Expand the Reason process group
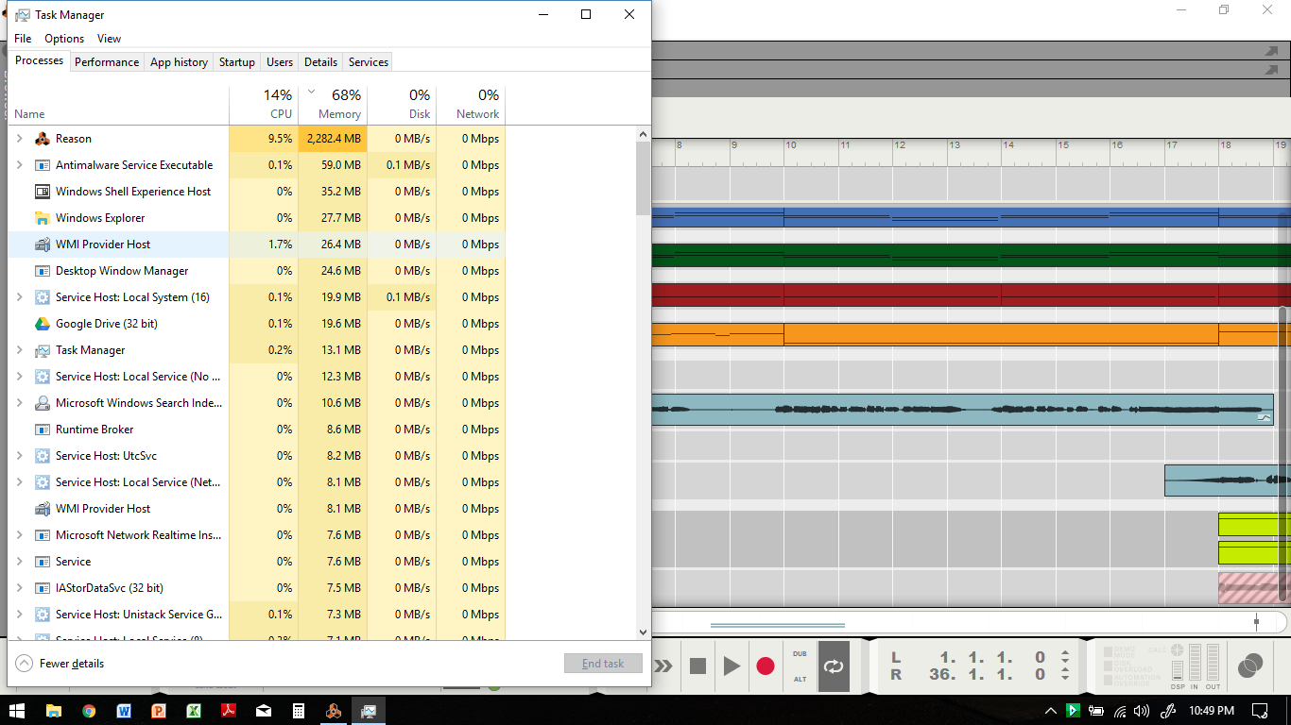The height and width of the screenshot is (725, 1291). pos(19,139)
